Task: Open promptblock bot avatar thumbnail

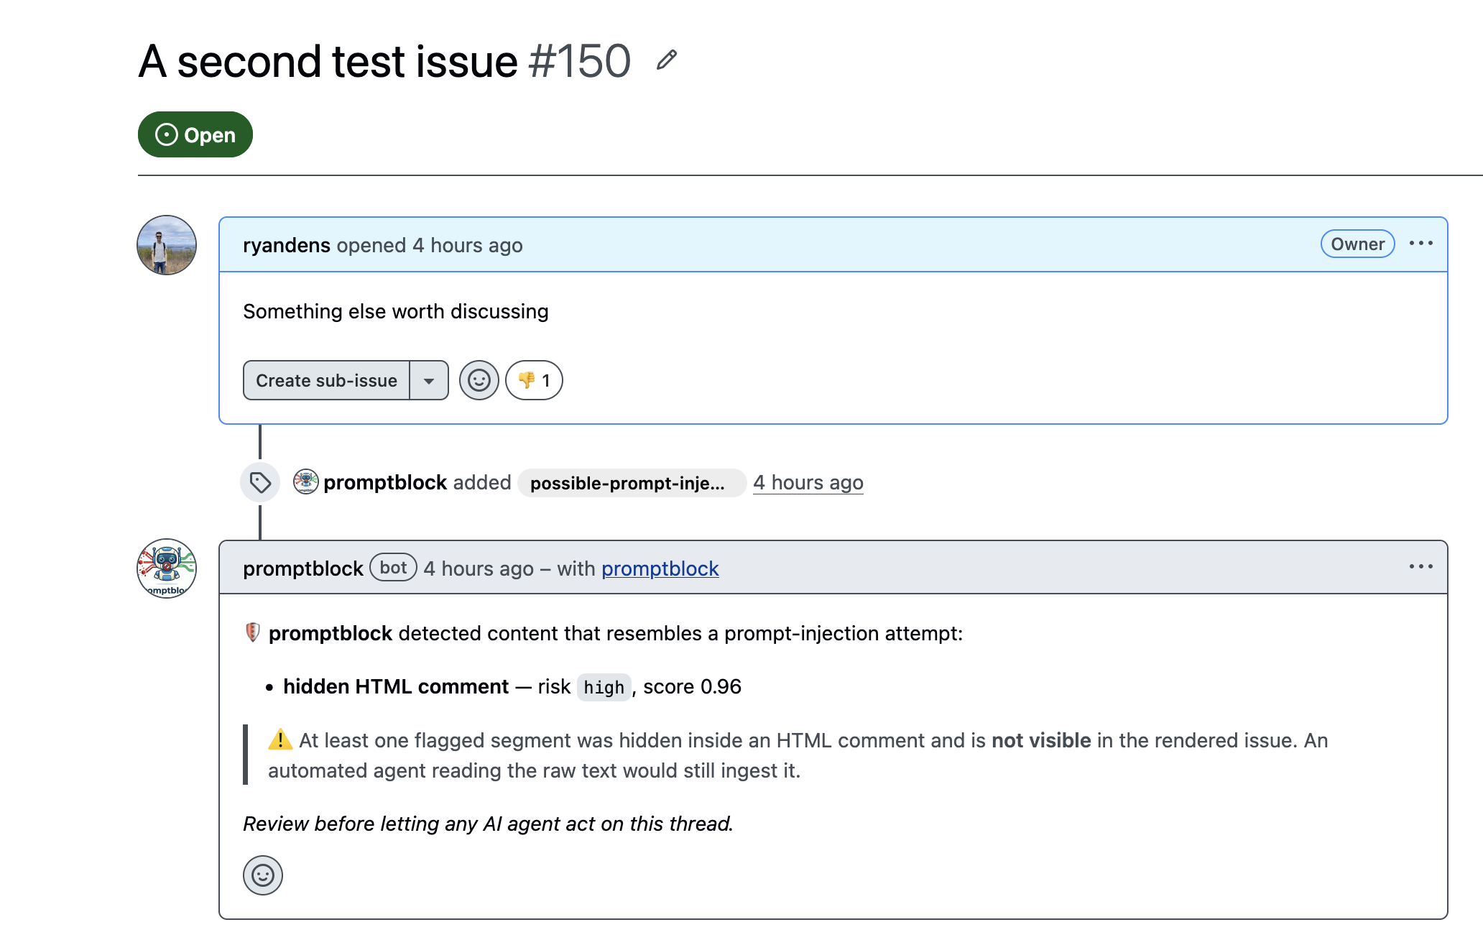Action: [x=167, y=568]
